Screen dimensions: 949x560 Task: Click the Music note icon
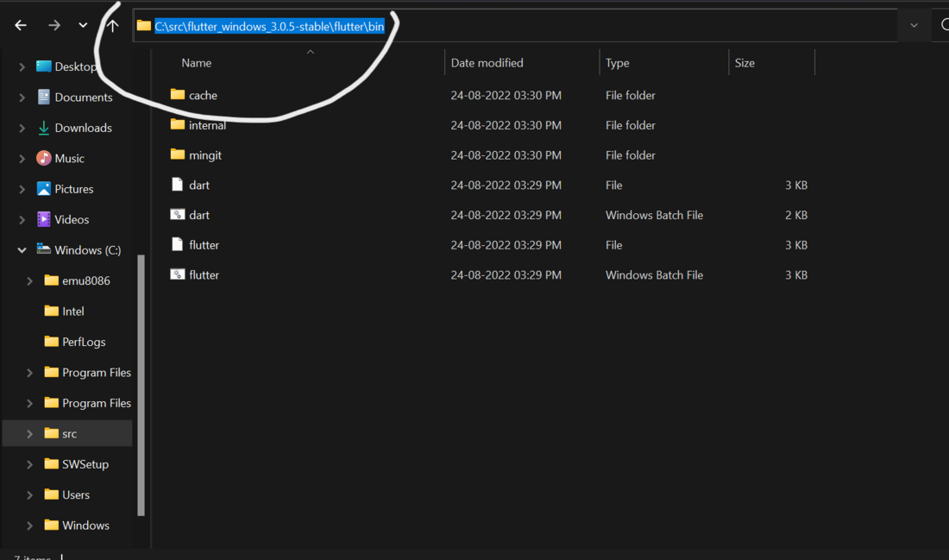(44, 158)
